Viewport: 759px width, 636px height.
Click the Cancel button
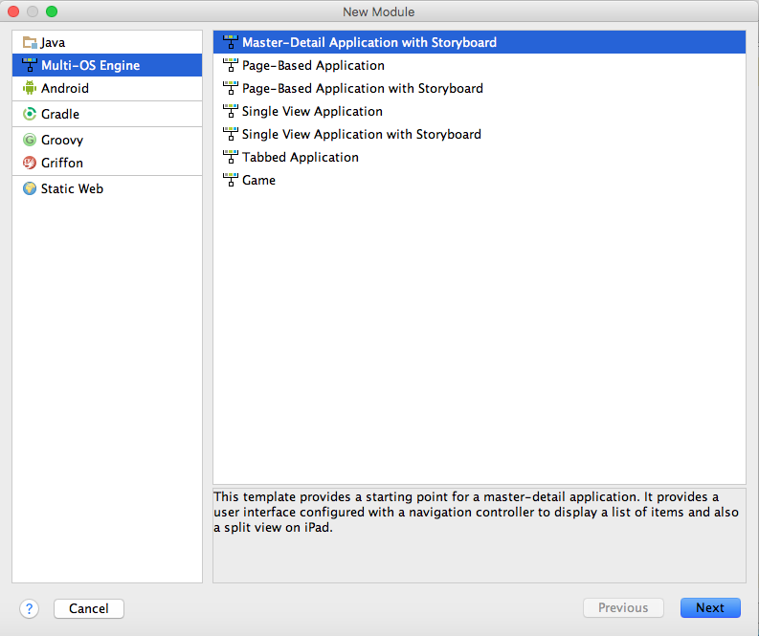pos(89,608)
